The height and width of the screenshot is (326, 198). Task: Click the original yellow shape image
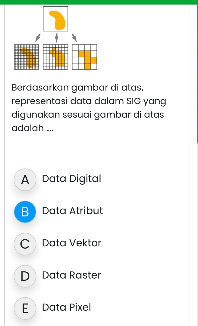tap(56, 19)
